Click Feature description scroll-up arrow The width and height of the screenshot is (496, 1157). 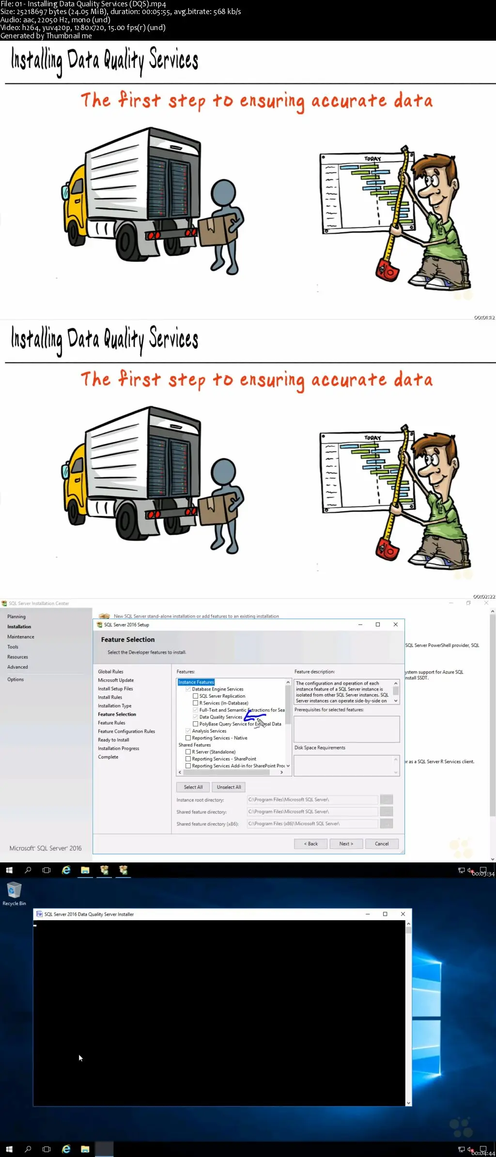[396, 683]
